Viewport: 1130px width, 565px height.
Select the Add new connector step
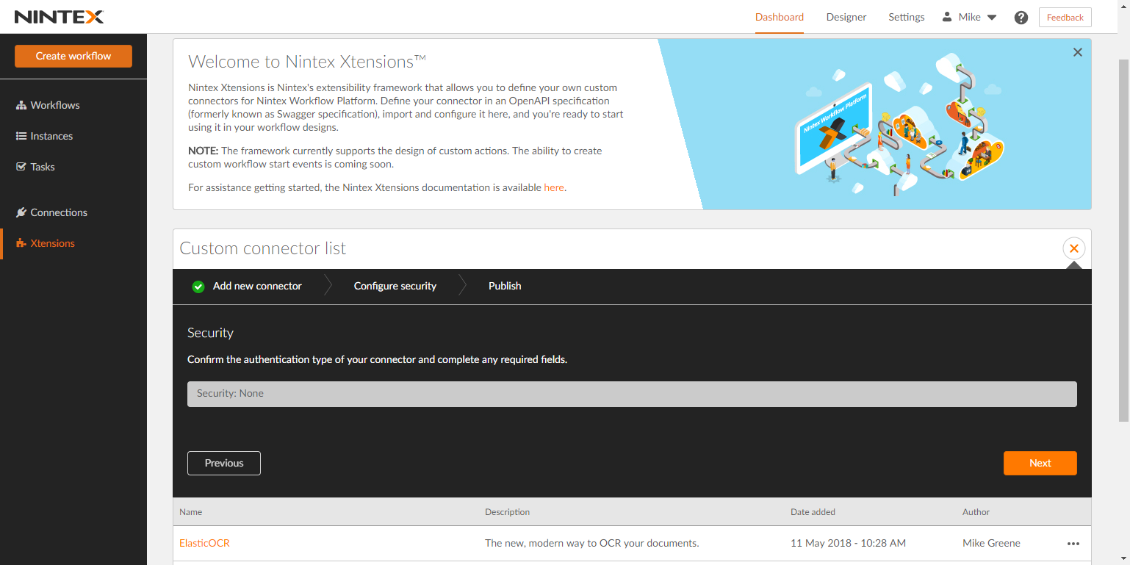pyautogui.click(x=257, y=286)
